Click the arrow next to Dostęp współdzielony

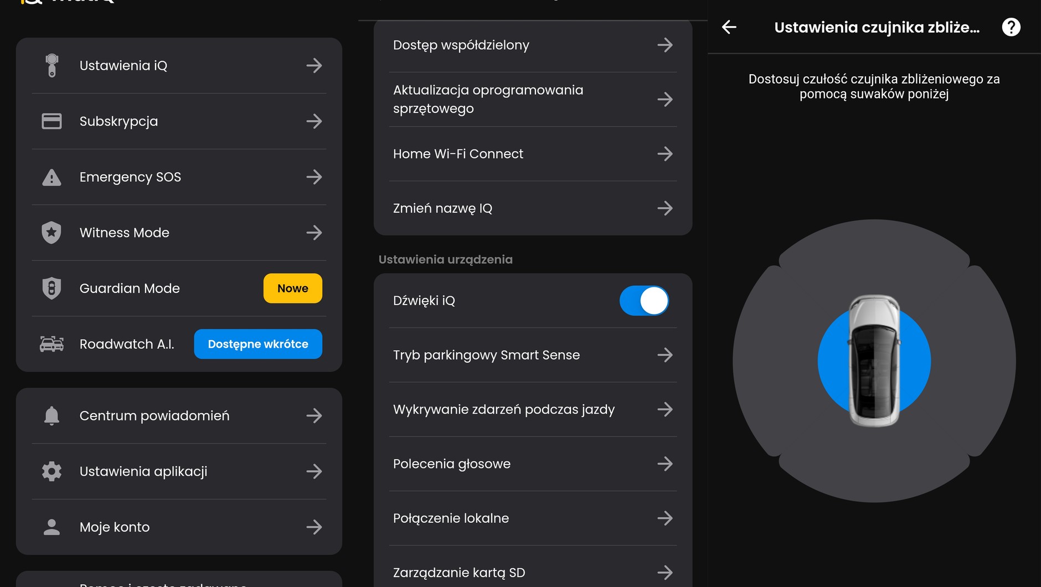[x=665, y=45]
